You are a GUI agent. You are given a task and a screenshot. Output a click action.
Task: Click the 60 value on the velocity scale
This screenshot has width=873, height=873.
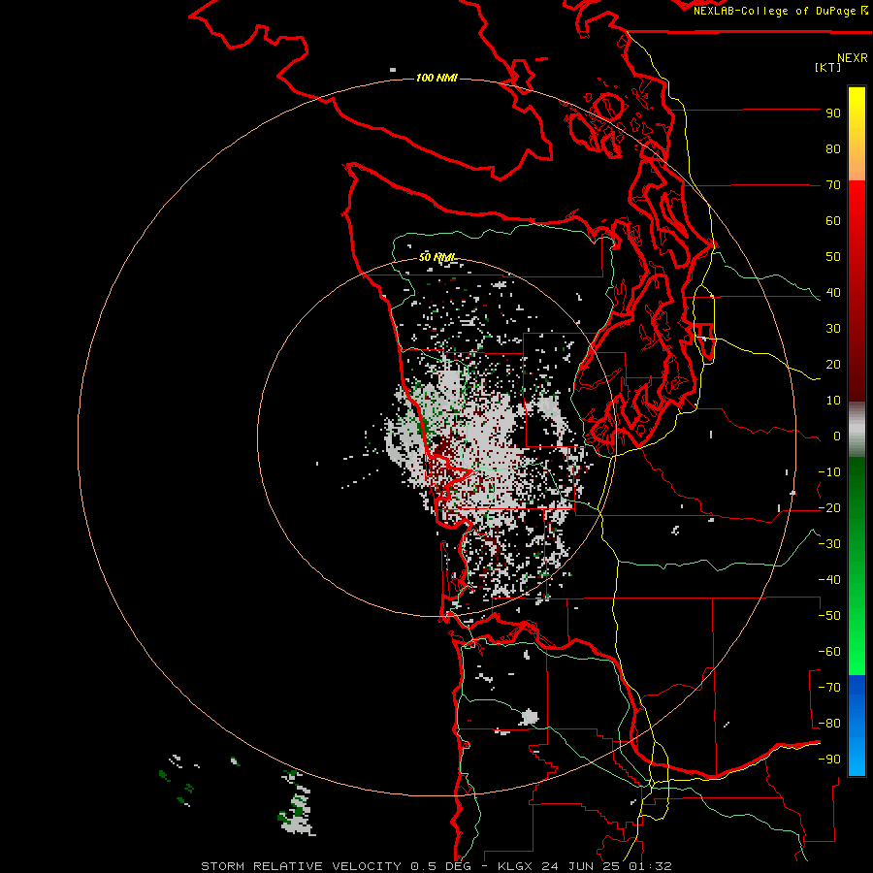[x=833, y=221]
